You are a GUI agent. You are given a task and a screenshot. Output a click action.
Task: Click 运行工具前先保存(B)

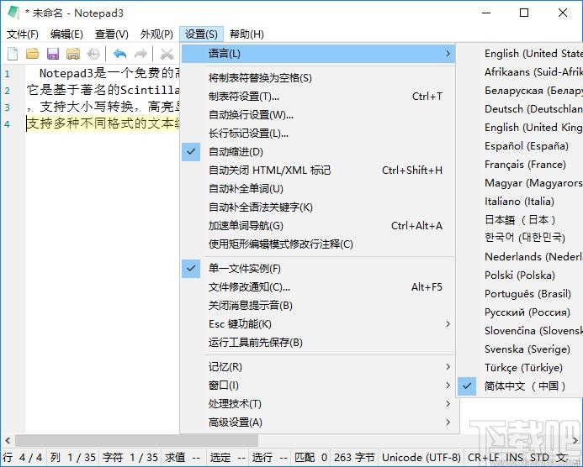[318, 342]
